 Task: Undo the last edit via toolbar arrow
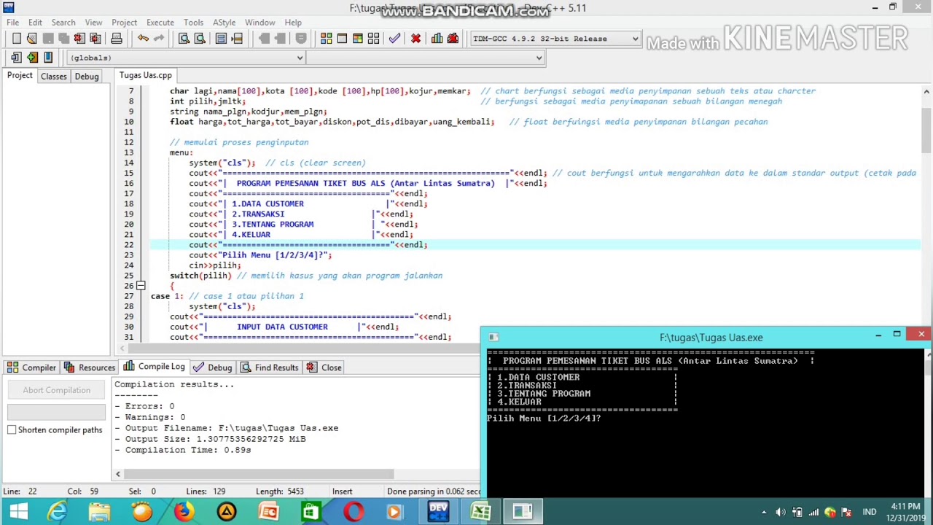pyautogui.click(x=143, y=39)
